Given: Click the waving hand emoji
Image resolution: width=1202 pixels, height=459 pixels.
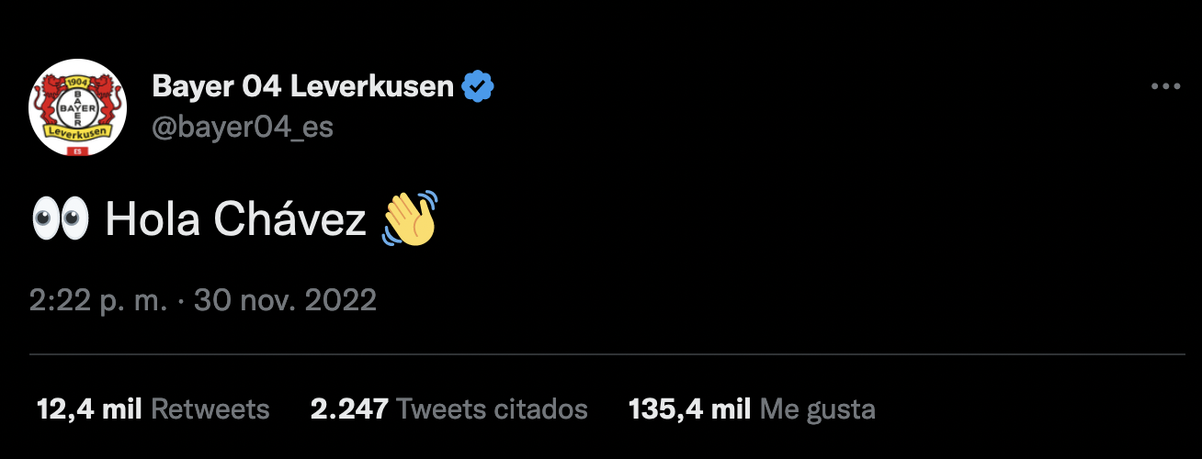Looking at the screenshot, I should (409, 218).
